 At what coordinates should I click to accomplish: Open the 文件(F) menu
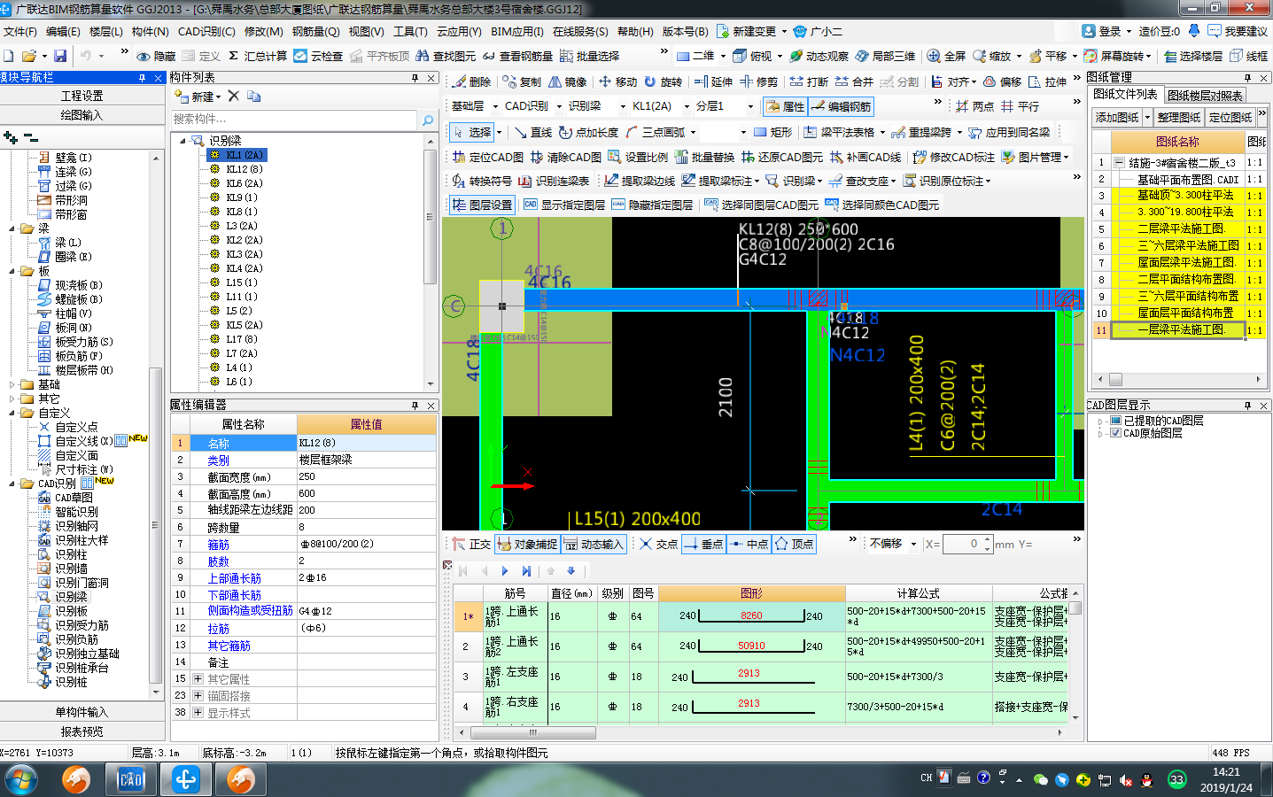tap(20, 31)
